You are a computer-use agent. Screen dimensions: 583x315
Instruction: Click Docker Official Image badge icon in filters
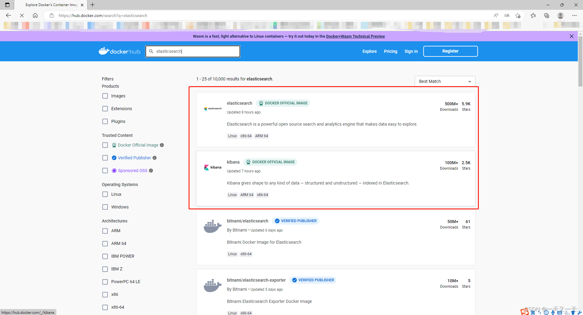[114, 145]
